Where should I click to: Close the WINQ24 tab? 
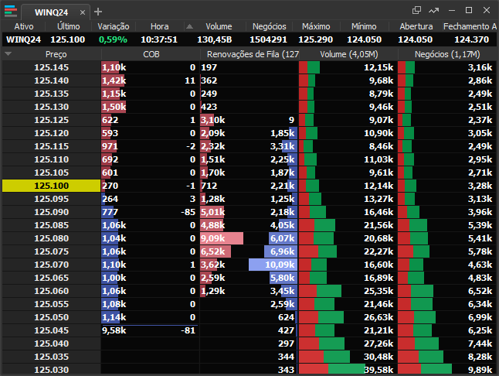point(83,12)
